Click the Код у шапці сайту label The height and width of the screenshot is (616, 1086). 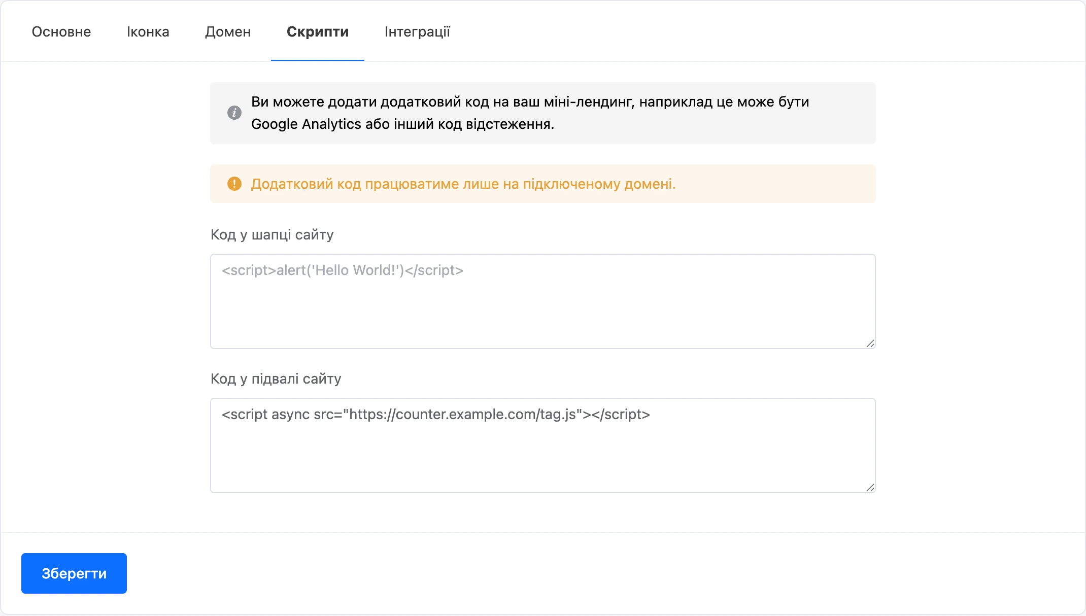[x=272, y=234]
